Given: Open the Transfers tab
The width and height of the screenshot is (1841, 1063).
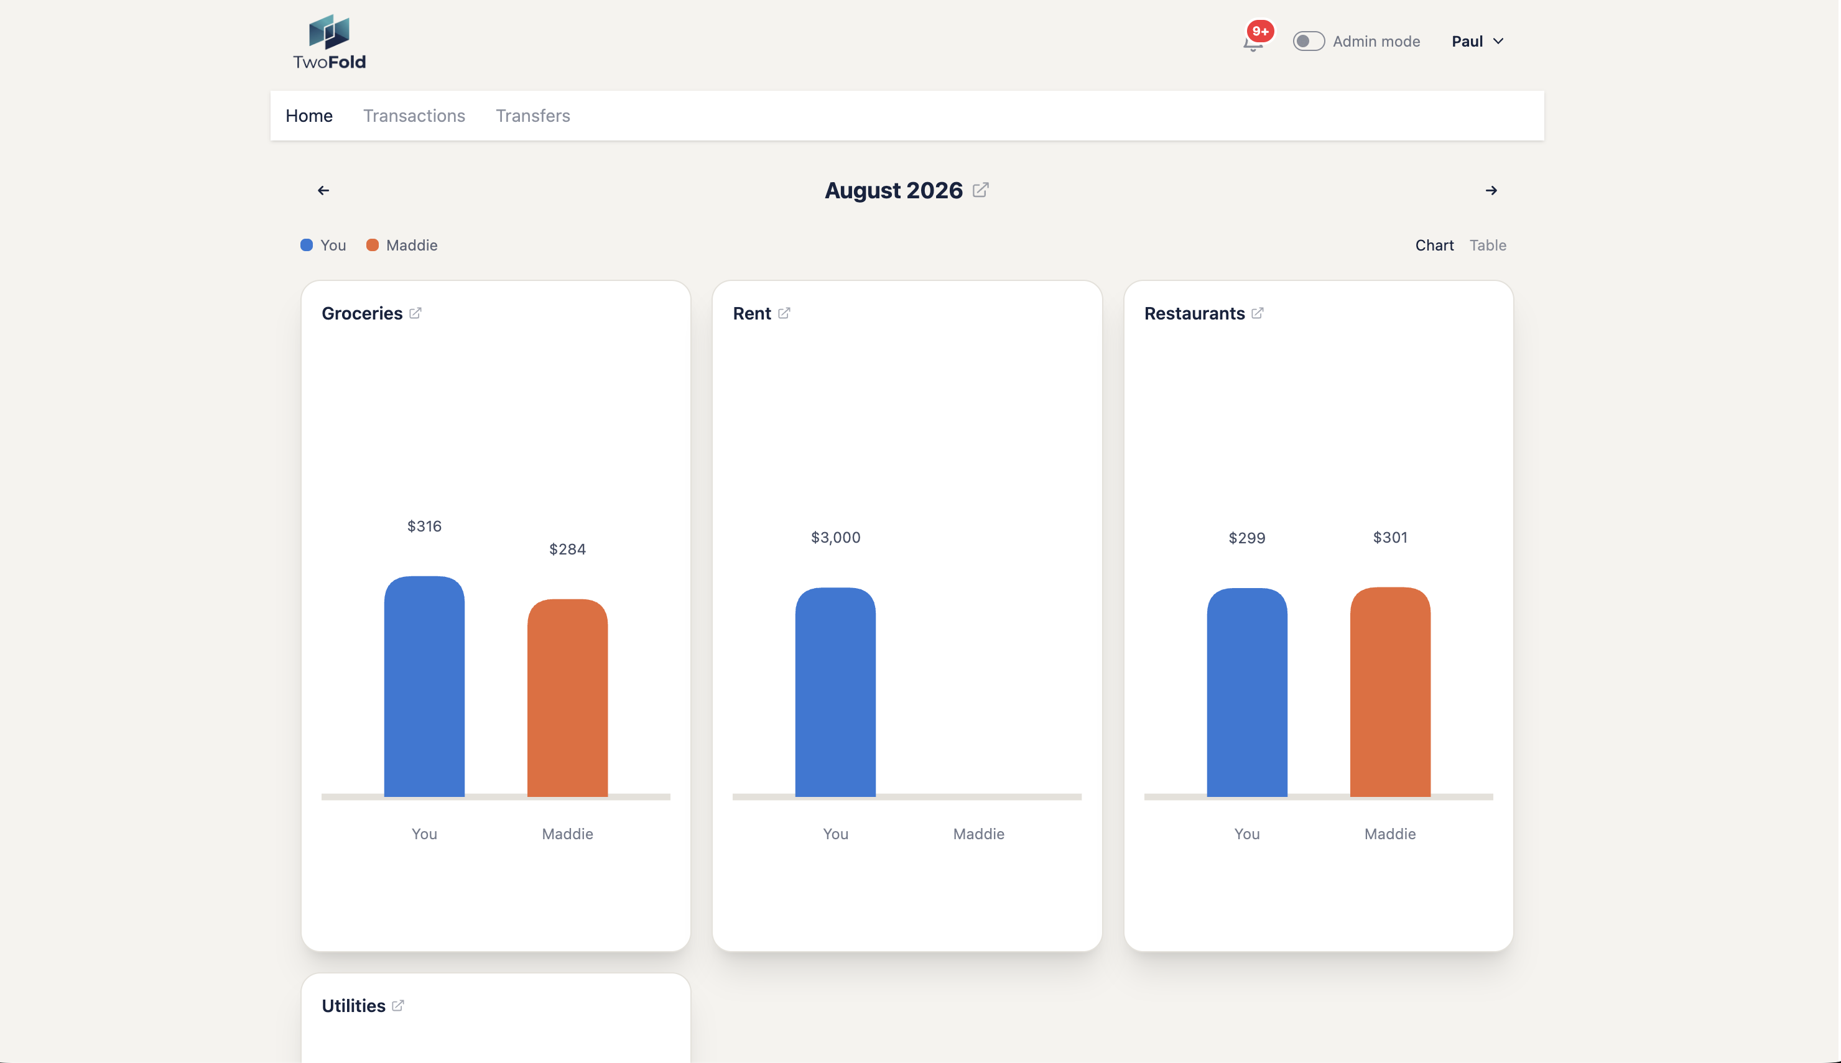Looking at the screenshot, I should (533, 116).
